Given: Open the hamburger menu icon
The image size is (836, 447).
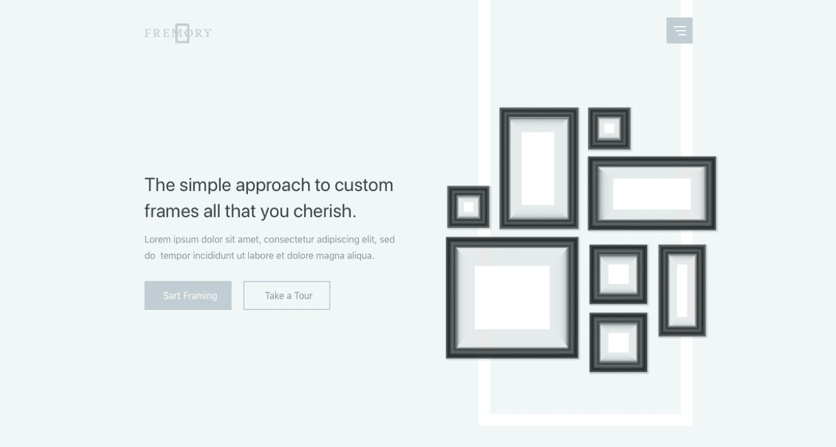Looking at the screenshot, I should tap(679, 31).
